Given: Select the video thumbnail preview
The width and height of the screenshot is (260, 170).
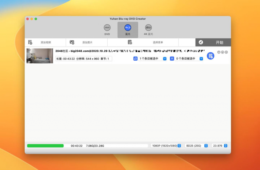Looking at the screenshot, I should (x=39, y=56).
